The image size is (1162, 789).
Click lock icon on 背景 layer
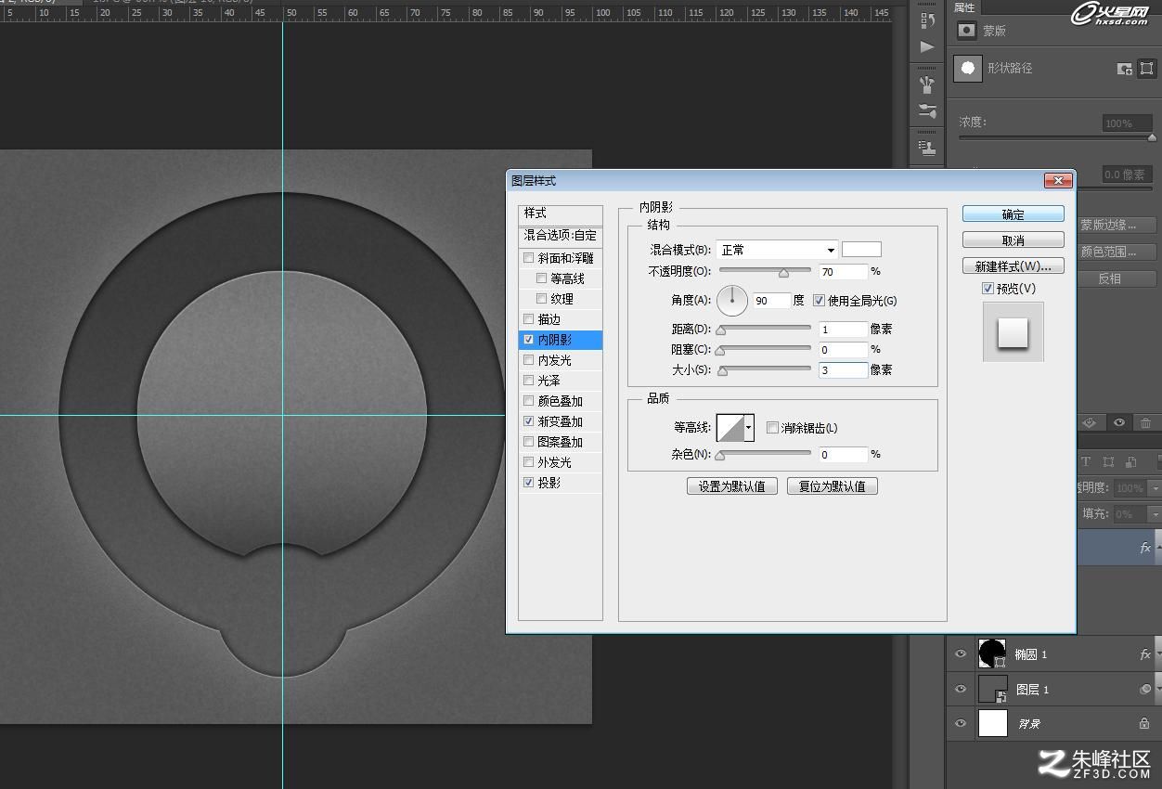[1144, 723]
